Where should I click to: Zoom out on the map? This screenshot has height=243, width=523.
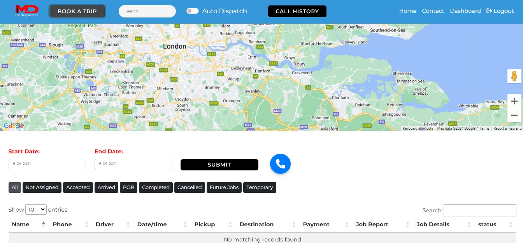tap(514, 115)
